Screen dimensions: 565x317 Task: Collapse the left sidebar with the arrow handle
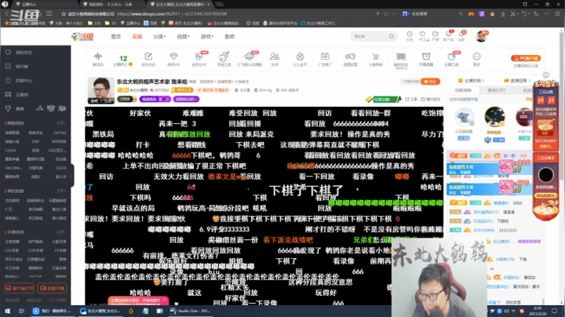(71, 176)
